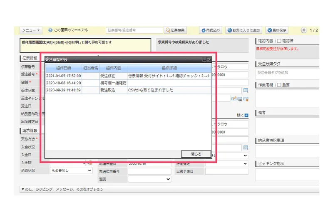Click the 操作詳細 column header
The width and height of the screenshot is (333, 222).
pyautogui.click(x=169, y=68)
